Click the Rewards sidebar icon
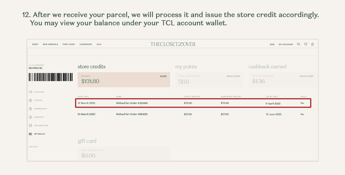 (31, 117)
